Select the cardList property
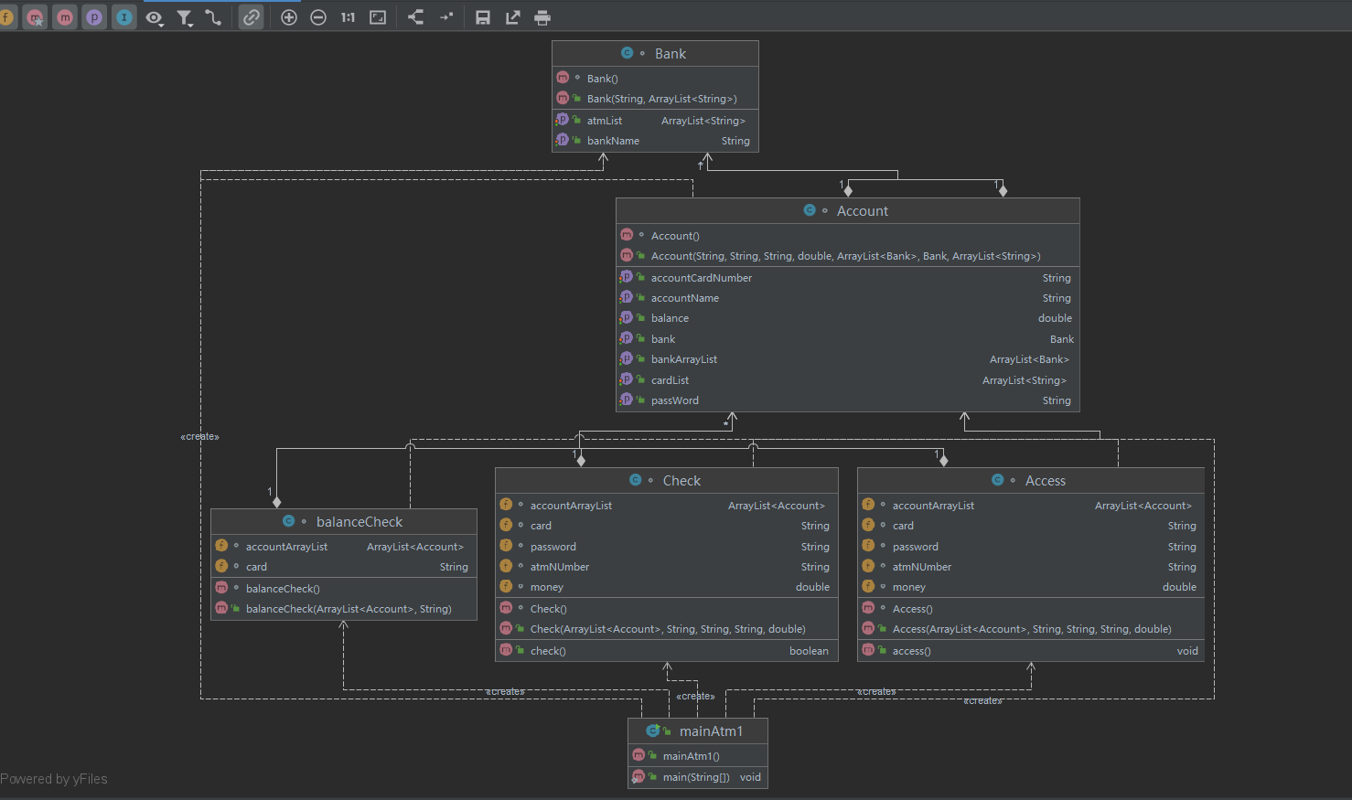 (848, 380)
